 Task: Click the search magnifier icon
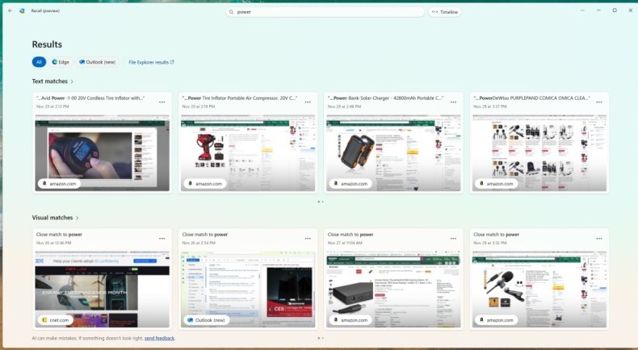coord(231,12)
